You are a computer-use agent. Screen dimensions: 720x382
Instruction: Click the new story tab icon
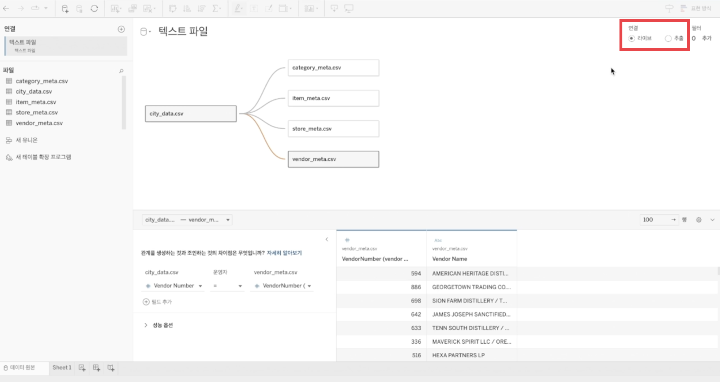pyautogui.click(x=111, y=368)
